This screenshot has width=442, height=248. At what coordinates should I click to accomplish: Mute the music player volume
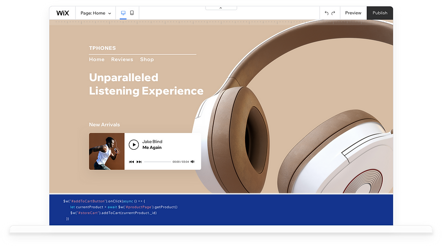[192, 161]
